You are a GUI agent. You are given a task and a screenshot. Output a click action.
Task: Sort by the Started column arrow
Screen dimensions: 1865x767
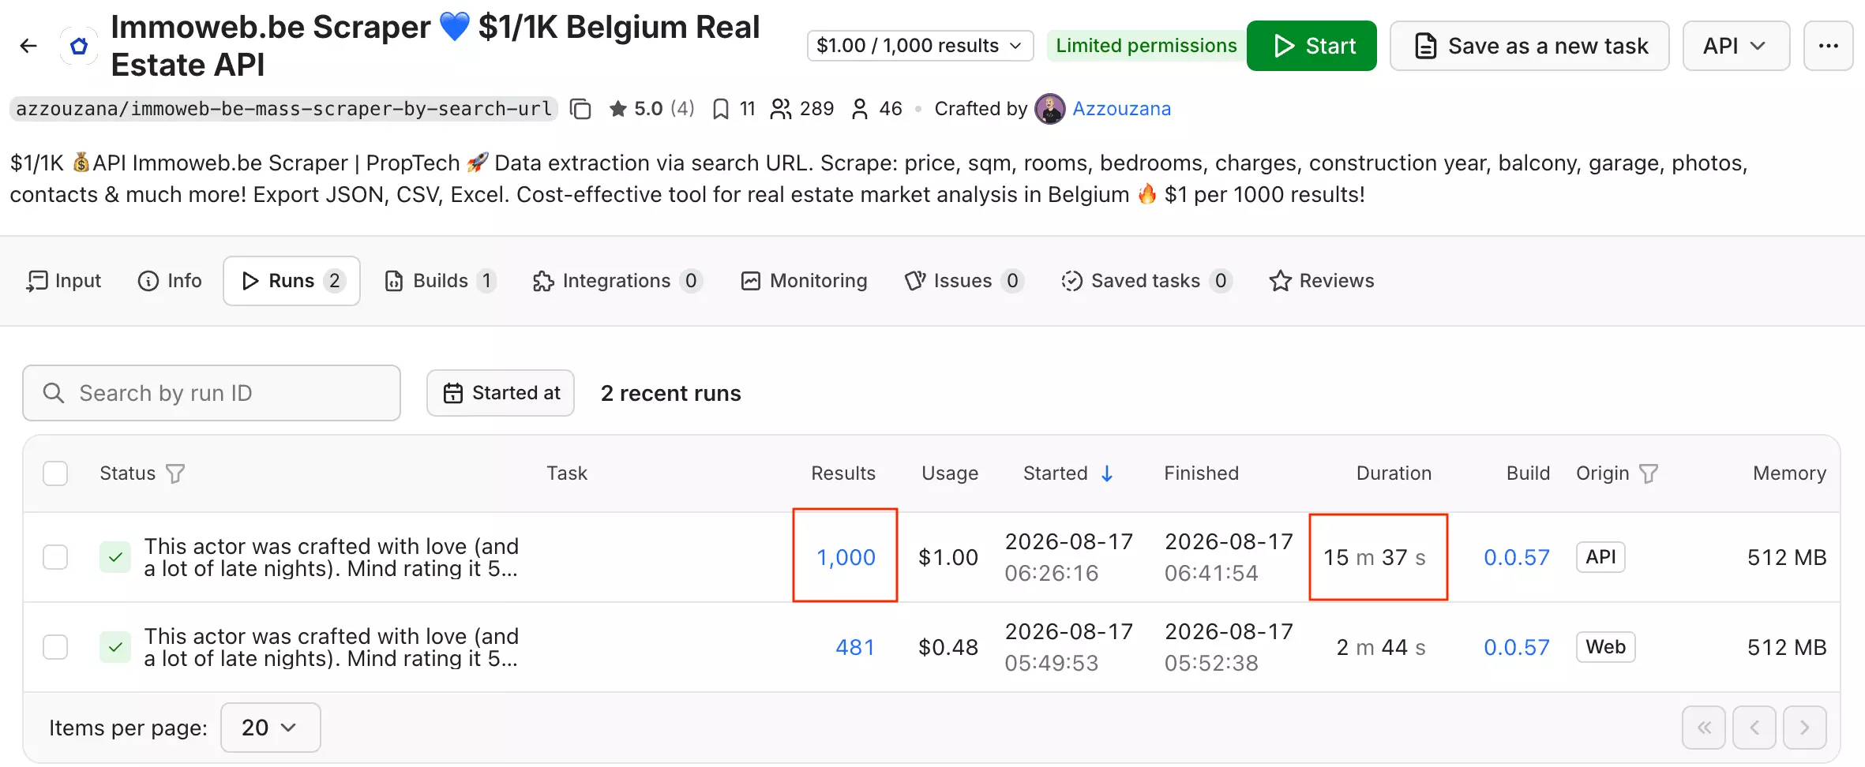1107,473
